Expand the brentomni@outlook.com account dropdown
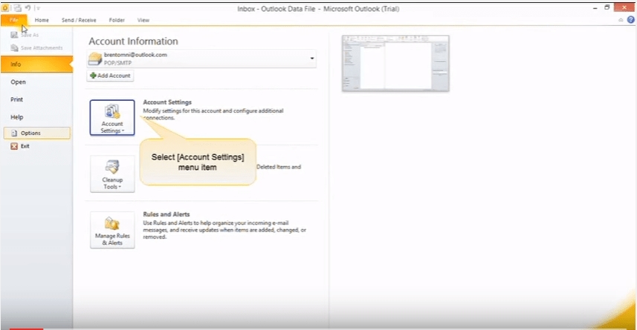The height and width of the screenshot is (330, 637). pos(311,59)
